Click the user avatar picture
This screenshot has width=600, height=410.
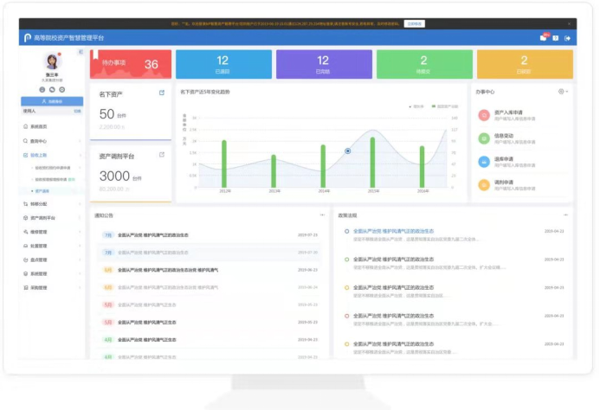[x=51, y=62]
